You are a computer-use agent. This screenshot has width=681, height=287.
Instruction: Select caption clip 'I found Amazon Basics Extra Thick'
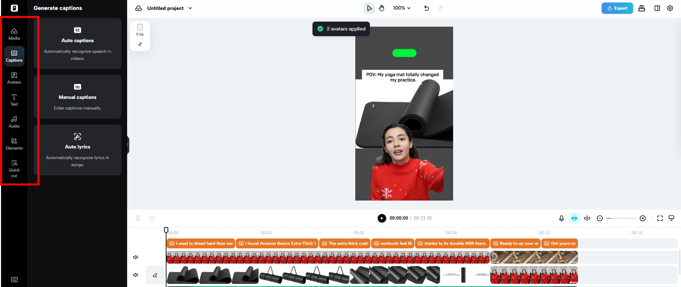[x=277, y=244]
